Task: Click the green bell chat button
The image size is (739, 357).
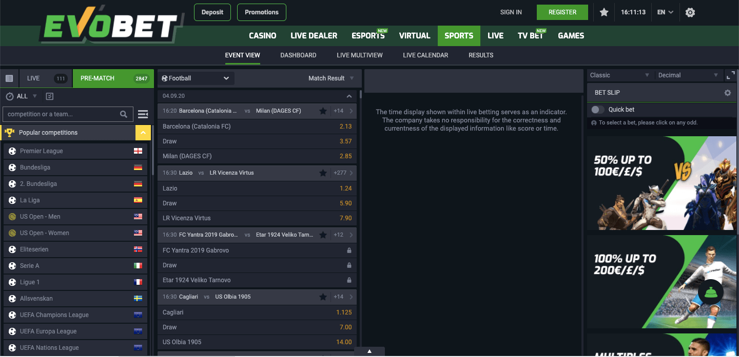Action: point(711,292)
